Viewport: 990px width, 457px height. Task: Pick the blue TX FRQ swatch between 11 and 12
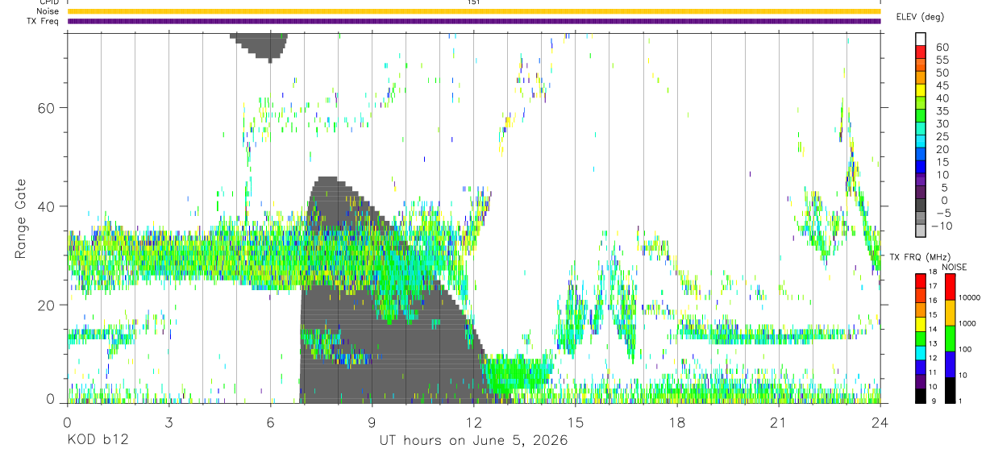(921, 367)
